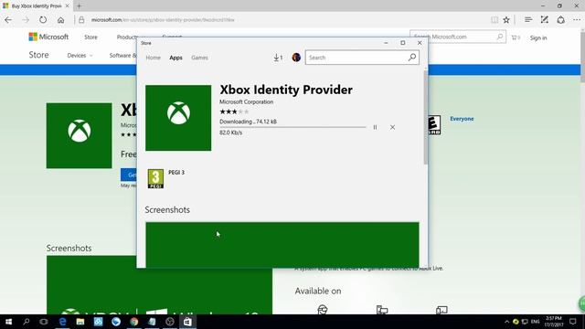The image size is (585, 329).
Task: Open Edge home page button
Action: tap(61, 20)
